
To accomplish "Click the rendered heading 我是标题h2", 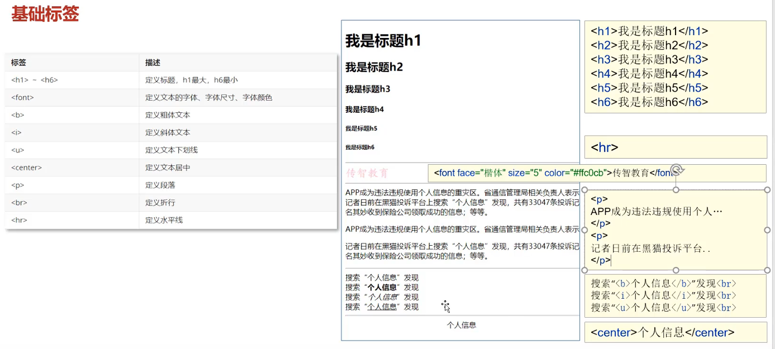I will point(374,67).
